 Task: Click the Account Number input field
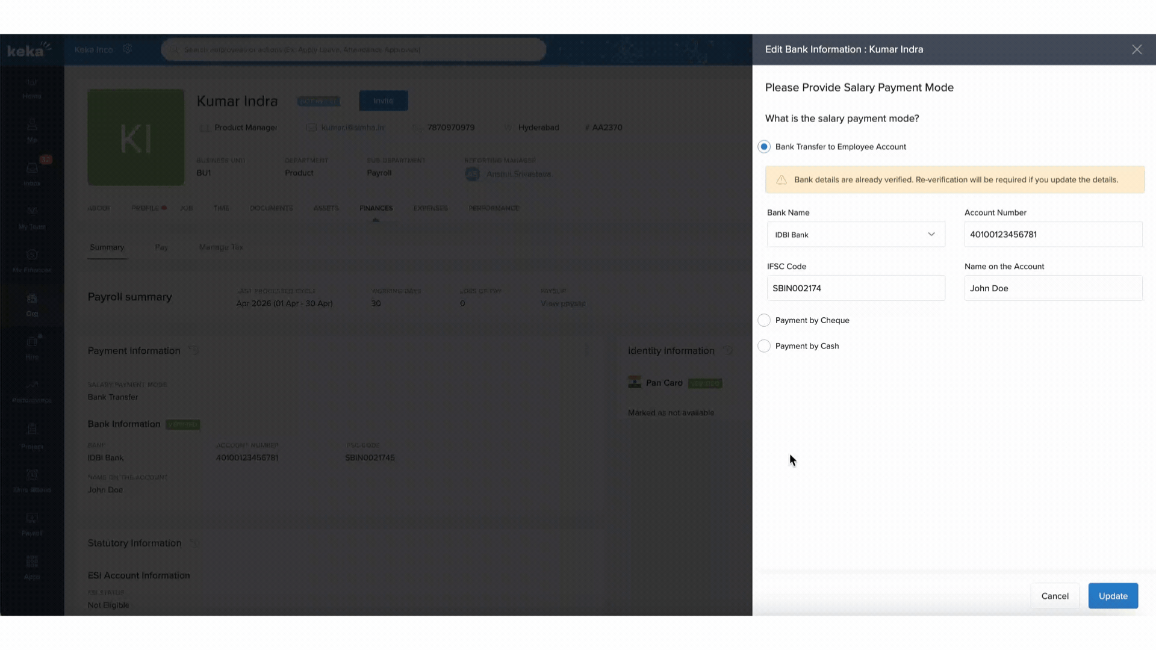click(1052, 235)
